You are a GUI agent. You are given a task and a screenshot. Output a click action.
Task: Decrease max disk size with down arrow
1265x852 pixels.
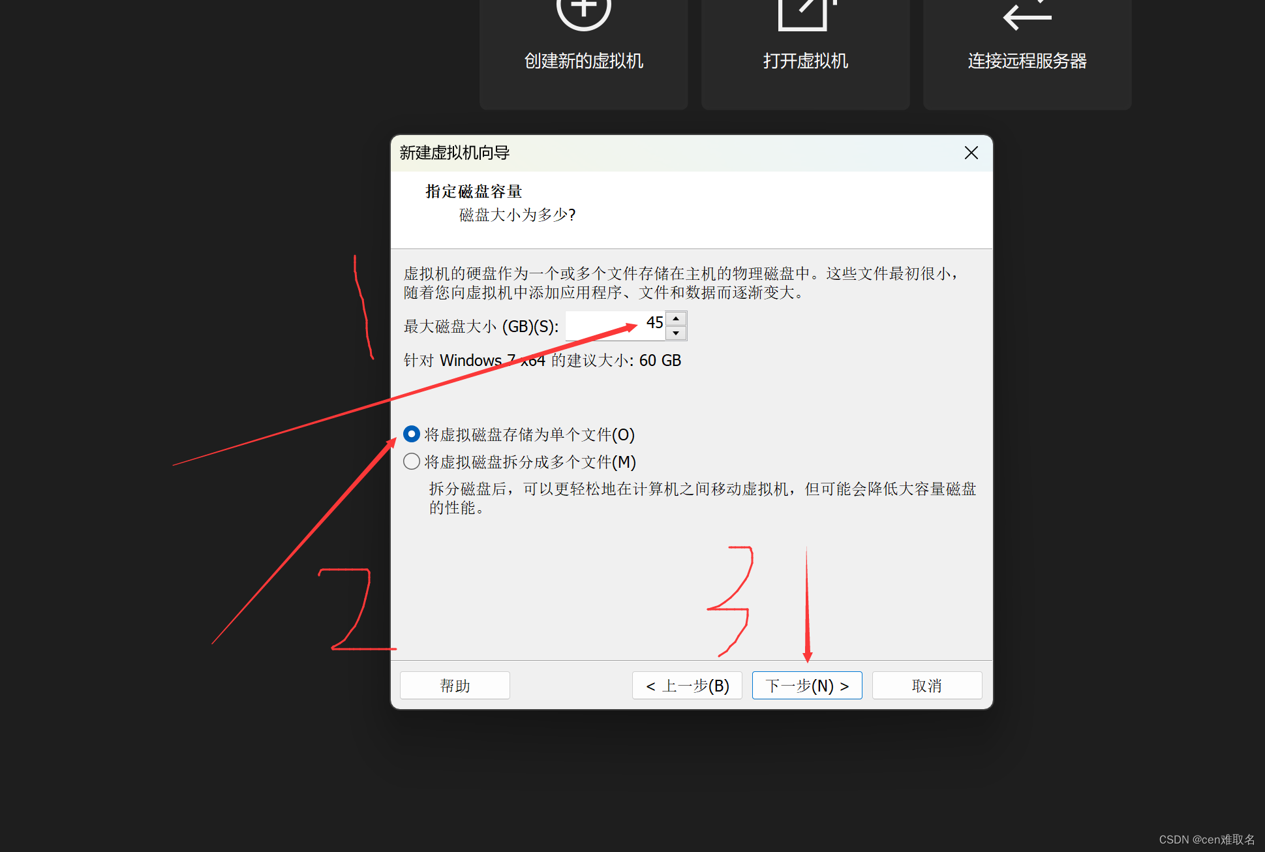(x=676, y=333)
